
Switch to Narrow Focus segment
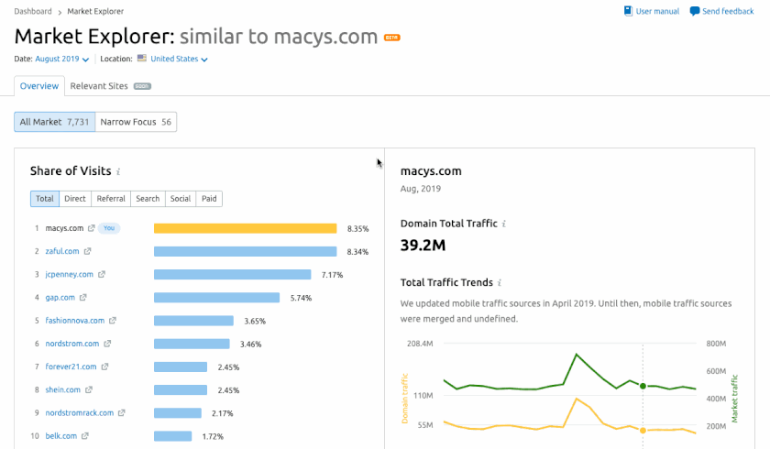click(136, 122)
